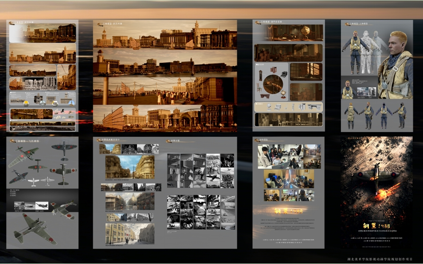This screenshot has width=423, height=264.
Task: Click the 三维模型-人物模型 panel title
Action: click(x=359, y=24)
